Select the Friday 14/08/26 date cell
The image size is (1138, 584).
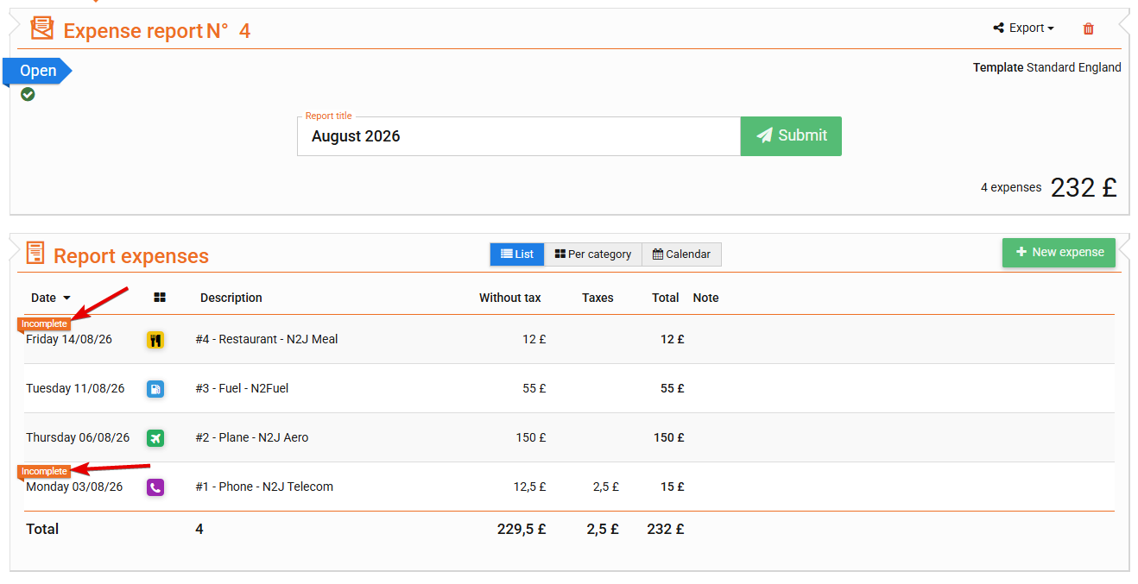69,339
